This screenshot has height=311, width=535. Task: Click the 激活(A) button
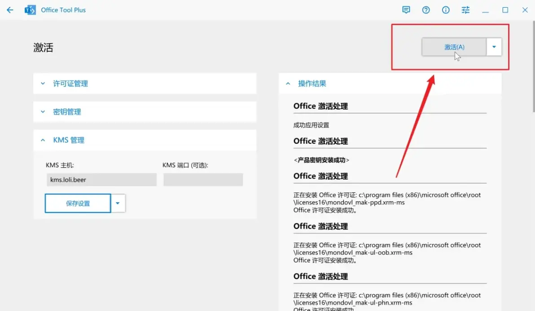coord(454,47)
